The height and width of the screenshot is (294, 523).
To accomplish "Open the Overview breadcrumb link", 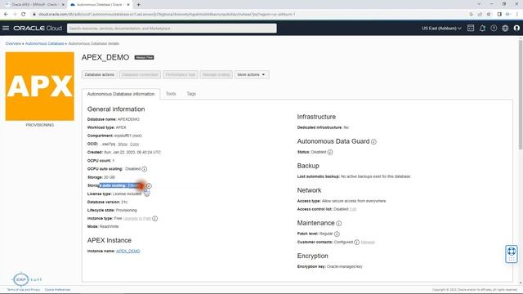I will [13, 43].
